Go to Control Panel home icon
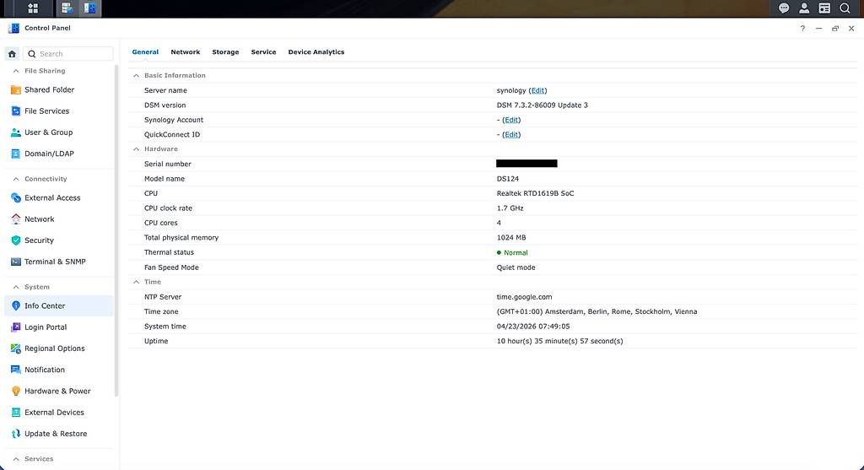Image resolution: width=864 pixels, height=470 pixels. (12, 54)
